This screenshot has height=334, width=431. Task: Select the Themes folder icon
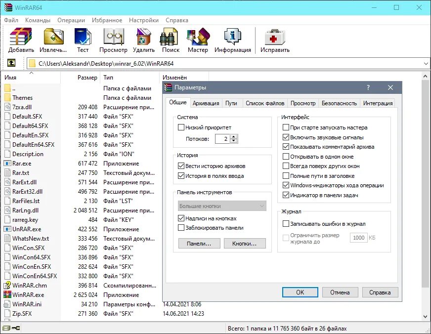tap(7, 97)
